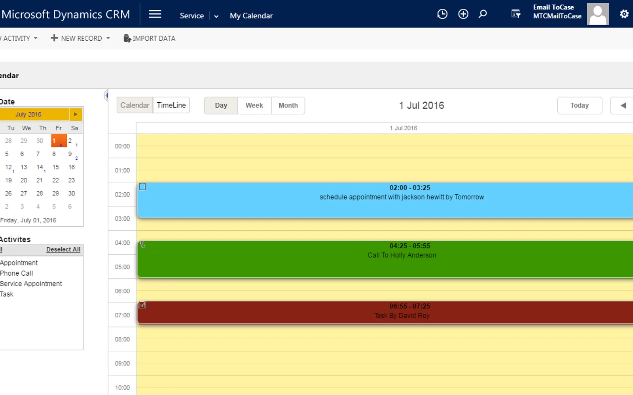Click the phone icon on Holly Anderson call
633x395 pixels.
(x=143, y=245)
